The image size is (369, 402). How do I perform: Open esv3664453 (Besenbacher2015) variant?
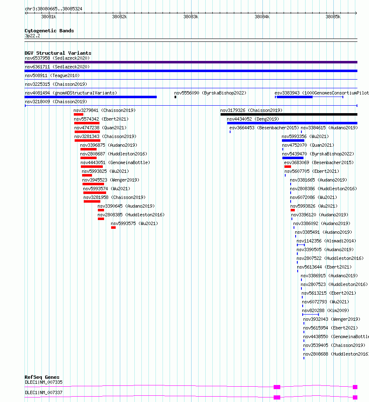click(264, 128)
